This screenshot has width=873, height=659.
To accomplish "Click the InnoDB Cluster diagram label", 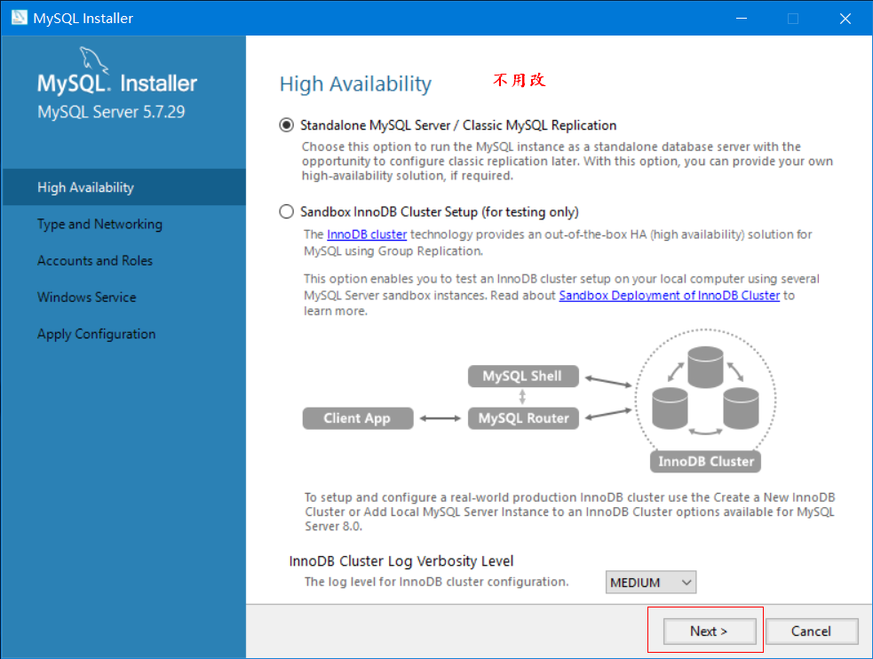I will pyautogui.click(x=705, y=462).
